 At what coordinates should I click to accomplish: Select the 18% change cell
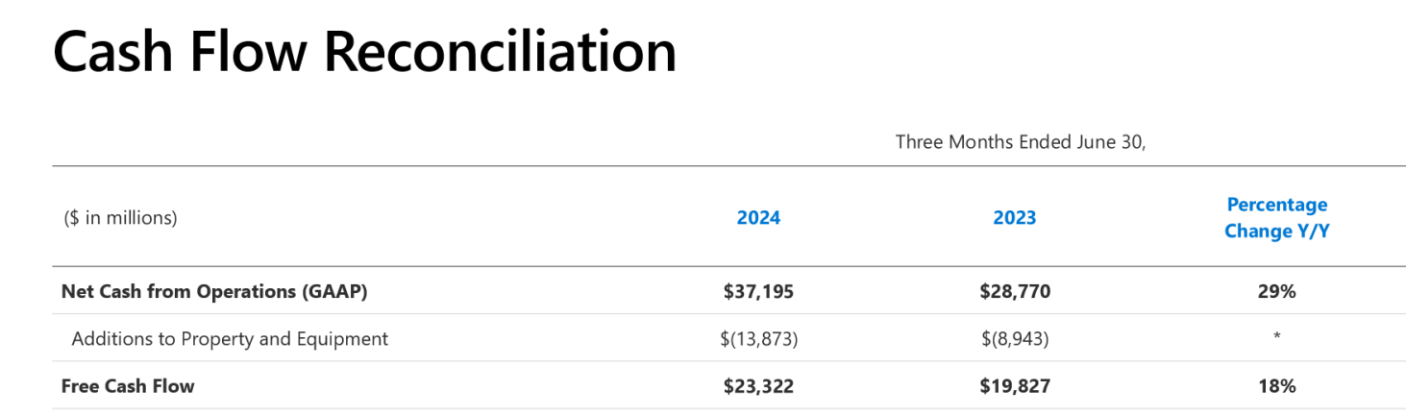1276,386
